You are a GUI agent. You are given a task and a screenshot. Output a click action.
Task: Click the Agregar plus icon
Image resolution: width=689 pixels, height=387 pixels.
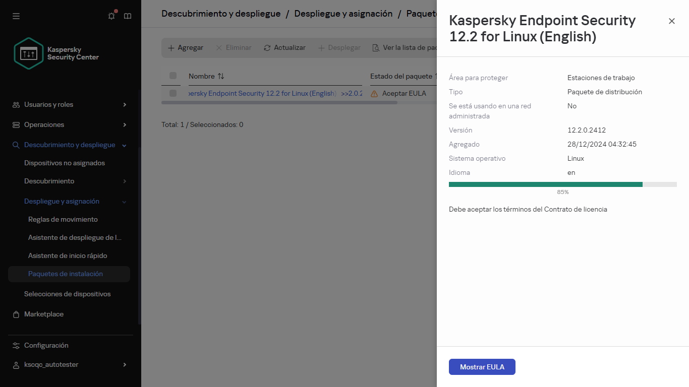coord(171,47)
